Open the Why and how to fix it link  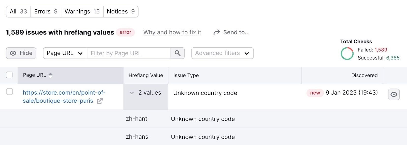(x=172, y=32)
